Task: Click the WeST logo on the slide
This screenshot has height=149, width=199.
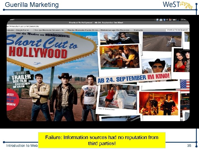Action: click(x=178, y=5)
